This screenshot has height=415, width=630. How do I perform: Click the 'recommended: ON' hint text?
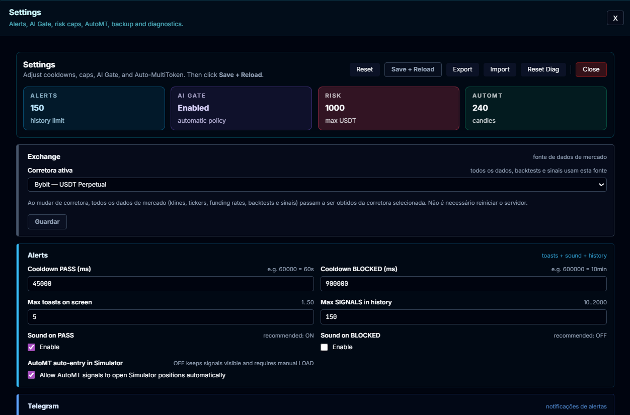[288, 336]
